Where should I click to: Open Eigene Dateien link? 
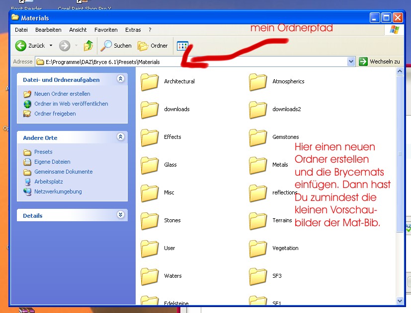click(x=52, y=162)
